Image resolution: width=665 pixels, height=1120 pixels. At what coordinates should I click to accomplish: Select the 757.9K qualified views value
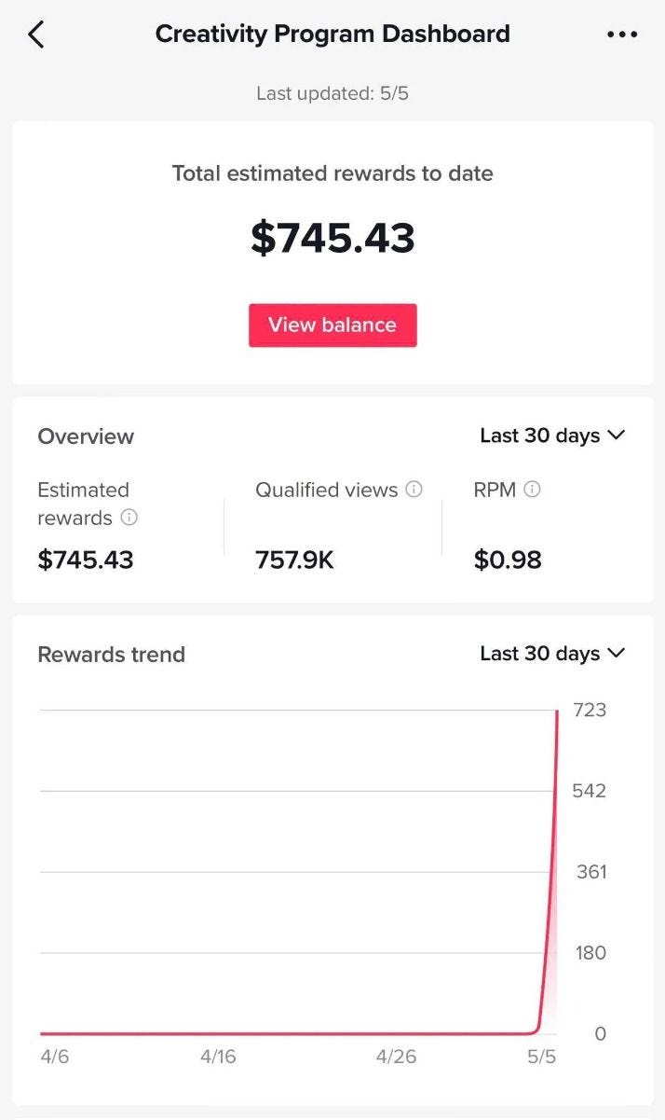click(294, 560)
